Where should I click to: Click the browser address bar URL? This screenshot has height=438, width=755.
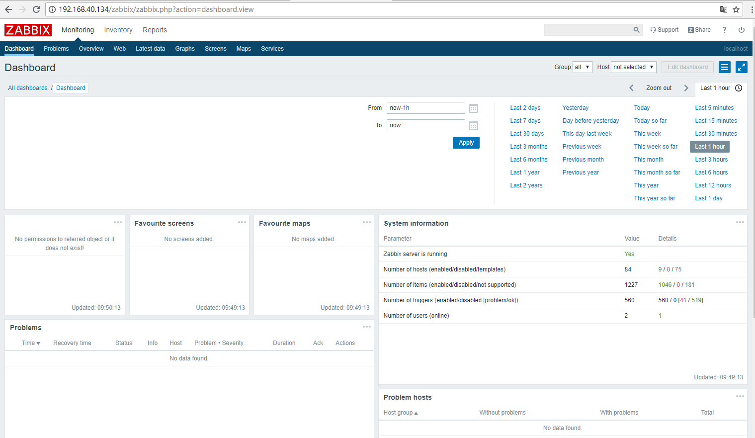click(x=156, y=9)
